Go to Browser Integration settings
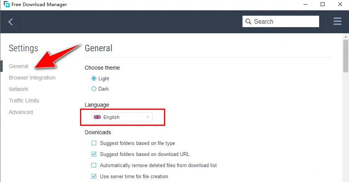The image size is (349, 182). (x=32, y=78)
